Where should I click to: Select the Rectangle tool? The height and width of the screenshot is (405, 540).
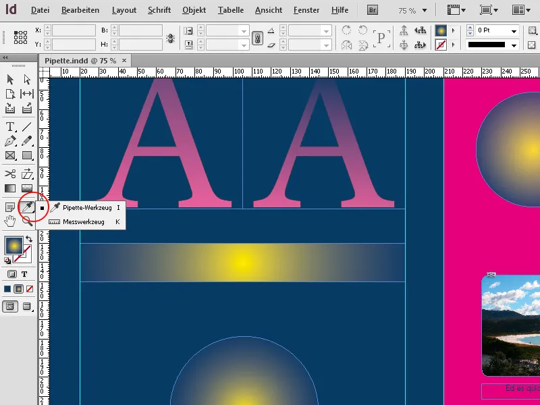[x=27, y=156]
